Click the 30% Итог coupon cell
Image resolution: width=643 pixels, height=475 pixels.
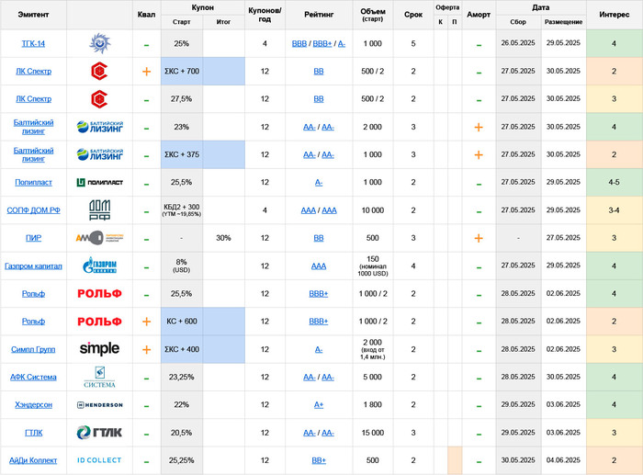tap(223, 238)
